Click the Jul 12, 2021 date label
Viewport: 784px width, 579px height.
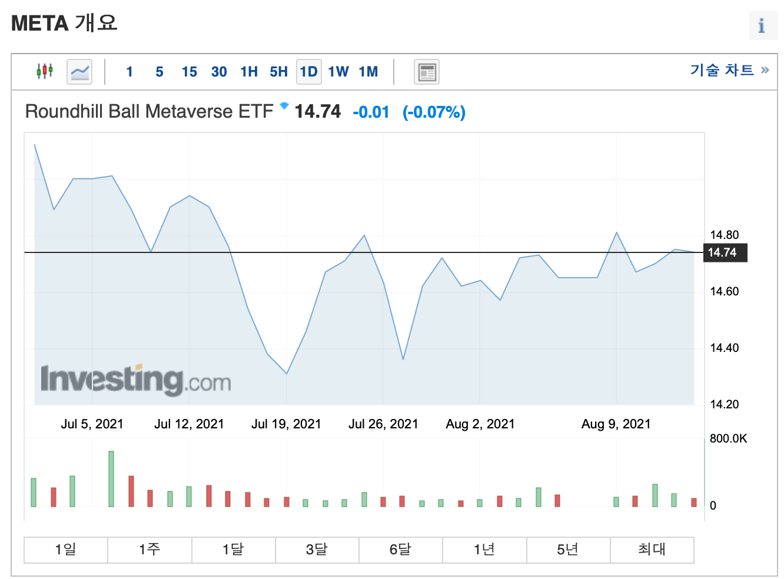tap(189, 424)
